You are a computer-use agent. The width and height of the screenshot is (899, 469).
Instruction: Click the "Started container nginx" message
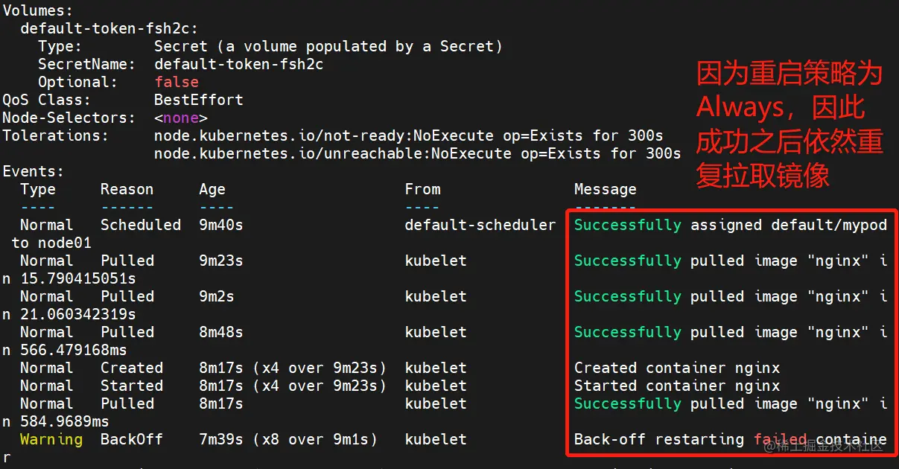click(676, 386)
